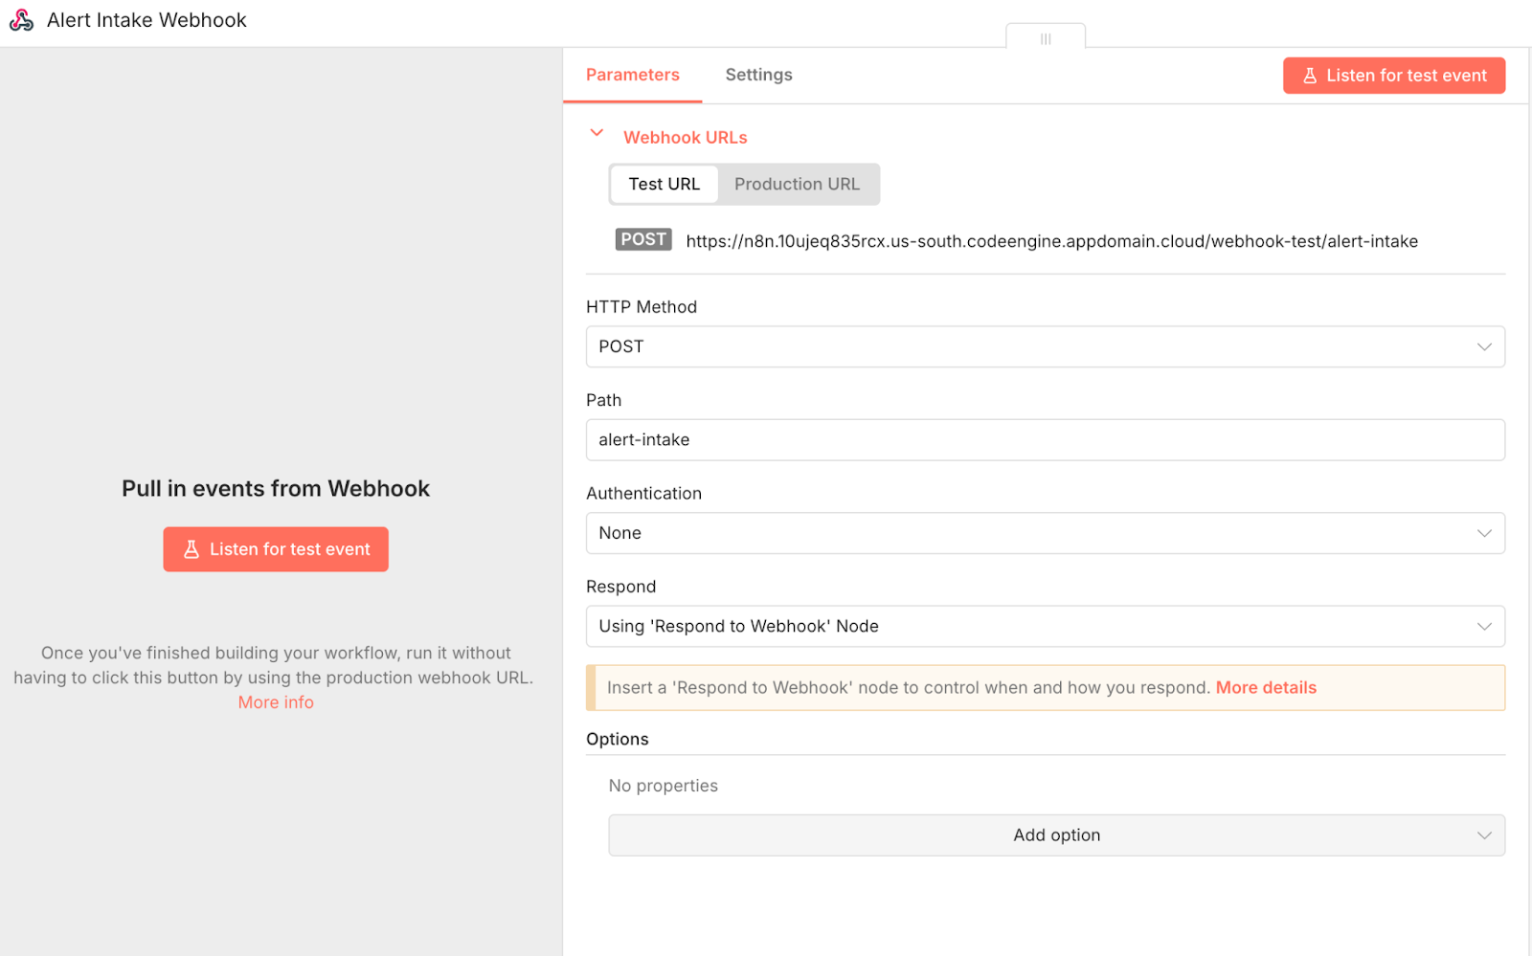Open the Respond dropdown
This screenshot has width=1532, height=956.
[x=1045, y=627]
